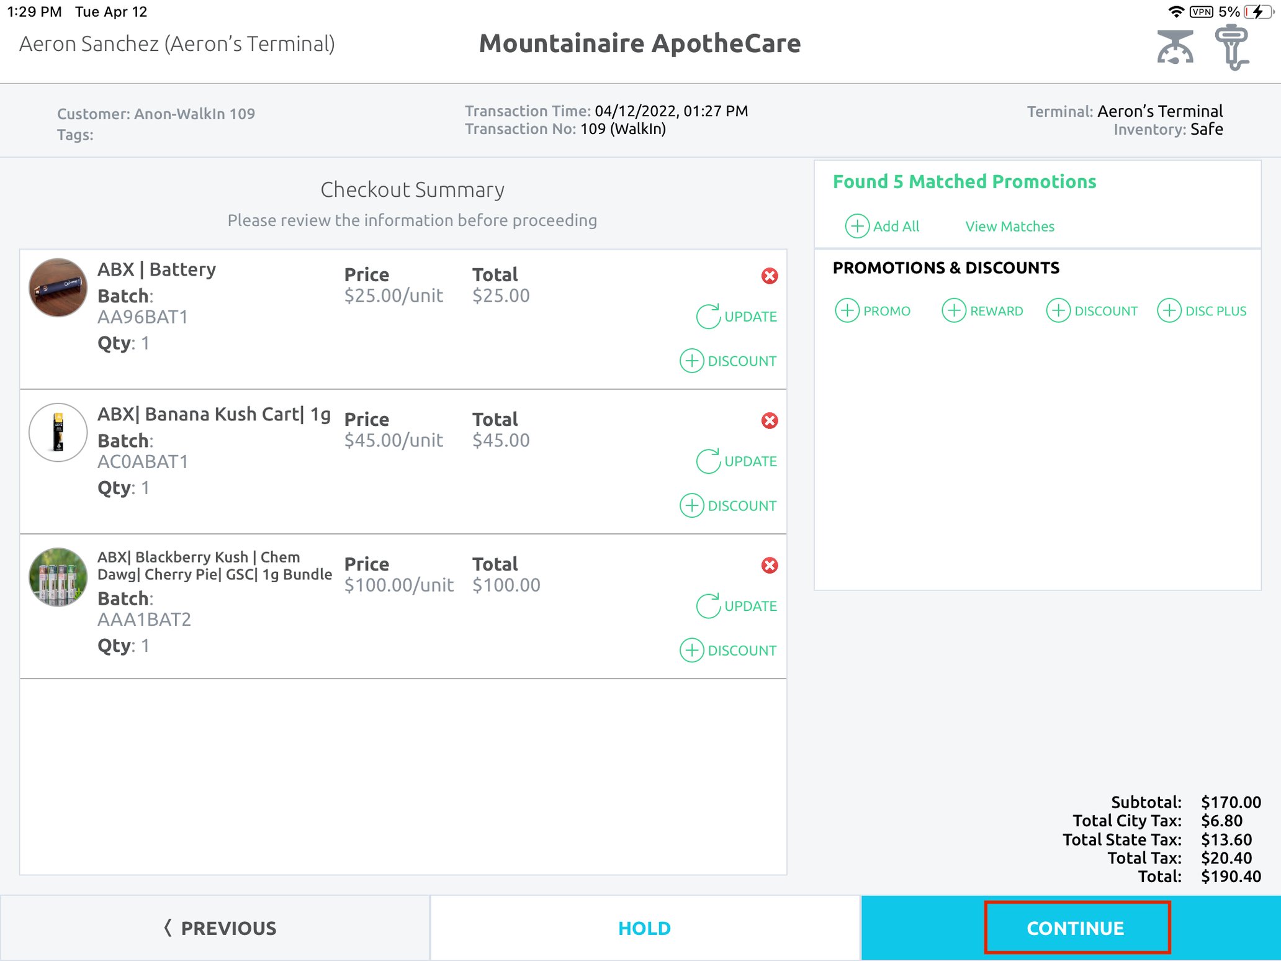Open the barcode scanner icon
Screen dimensions: 1281x961
pyautogui.click(x=1234, y=45)
